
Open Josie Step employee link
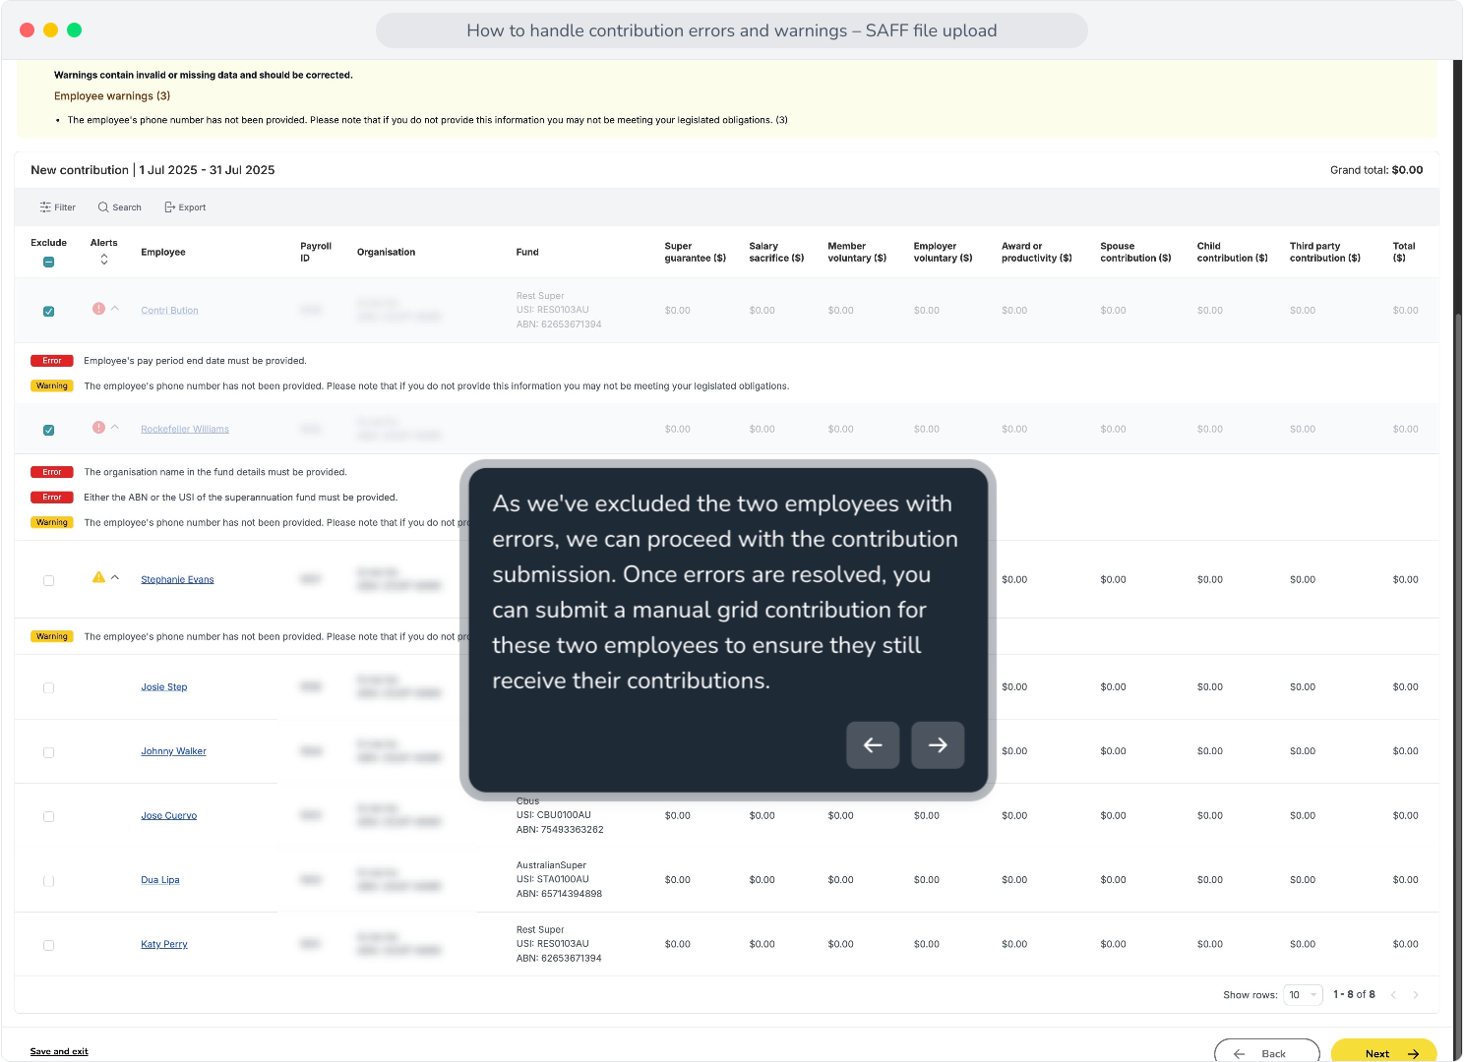coord(163,687)
